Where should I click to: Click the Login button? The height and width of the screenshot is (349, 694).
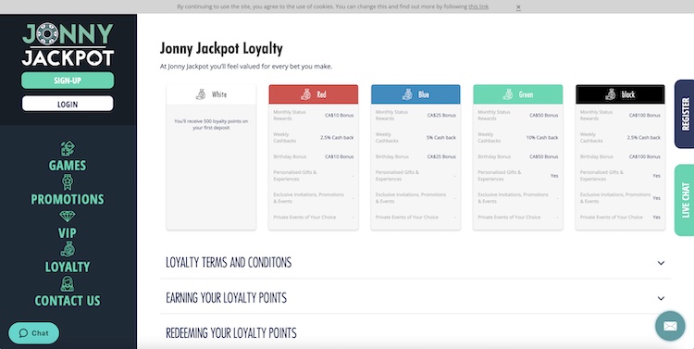pyautogui.click(x=68, y=104)
